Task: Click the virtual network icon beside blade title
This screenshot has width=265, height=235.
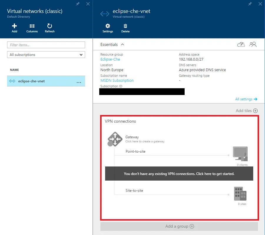Action: pos(105,14)
